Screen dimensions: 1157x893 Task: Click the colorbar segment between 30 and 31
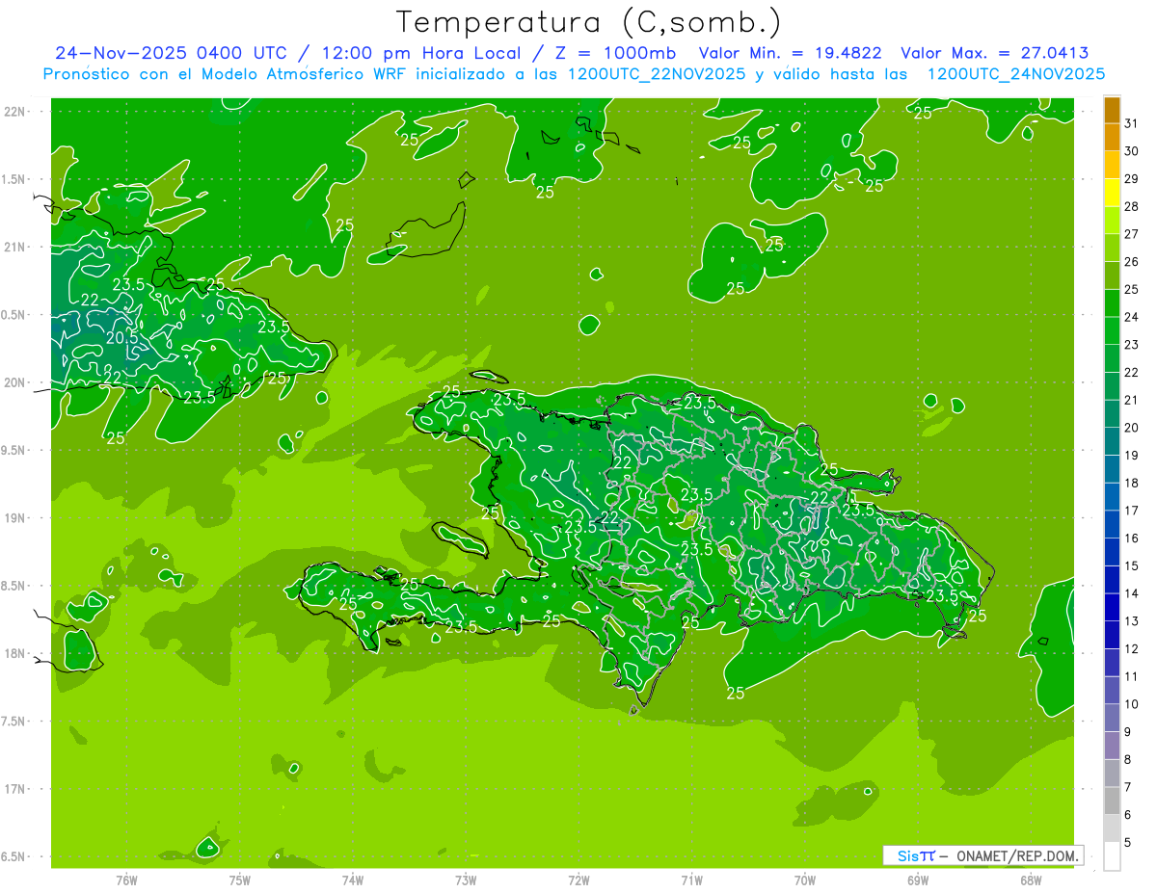[1112, 137]
